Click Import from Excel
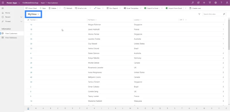230x112 pixels. [x=174, y=8]
